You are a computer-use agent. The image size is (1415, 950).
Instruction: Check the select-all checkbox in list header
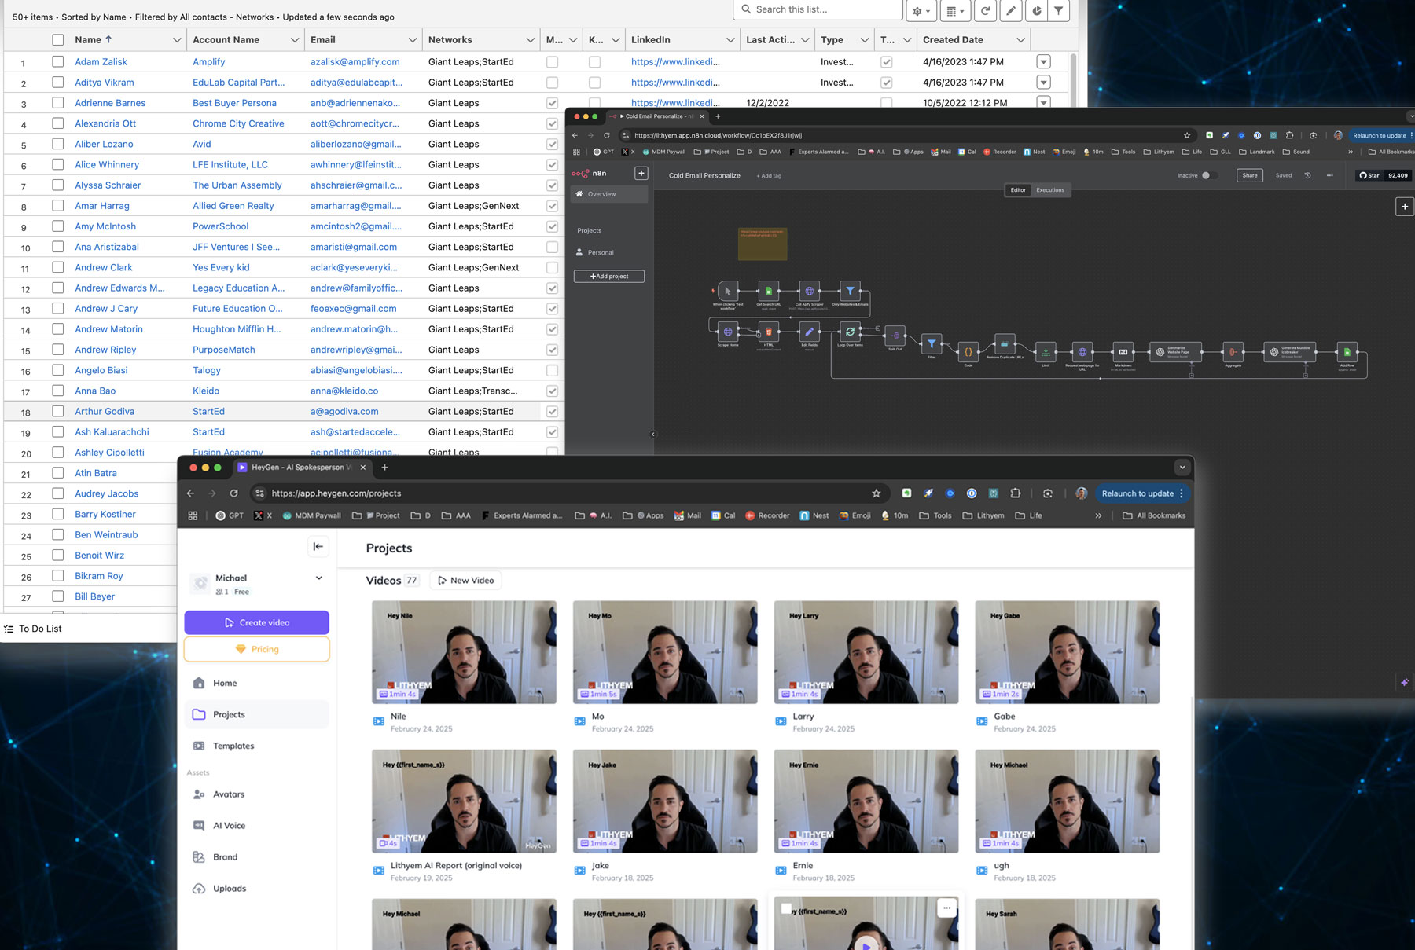[58, 40]
